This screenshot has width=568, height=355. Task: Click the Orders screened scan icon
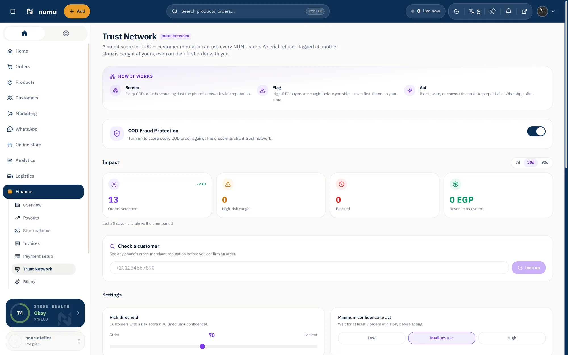[x=114, y=184]
